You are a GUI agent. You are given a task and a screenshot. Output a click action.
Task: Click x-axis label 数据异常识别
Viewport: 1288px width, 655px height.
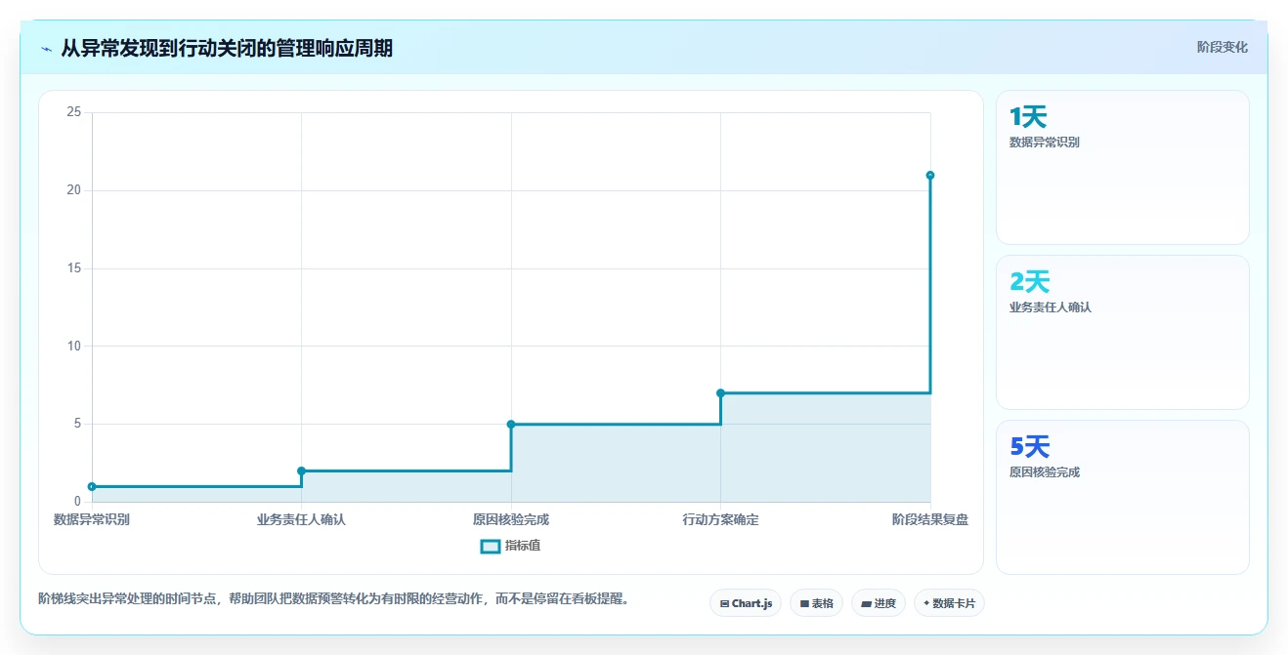click(92, 519)
